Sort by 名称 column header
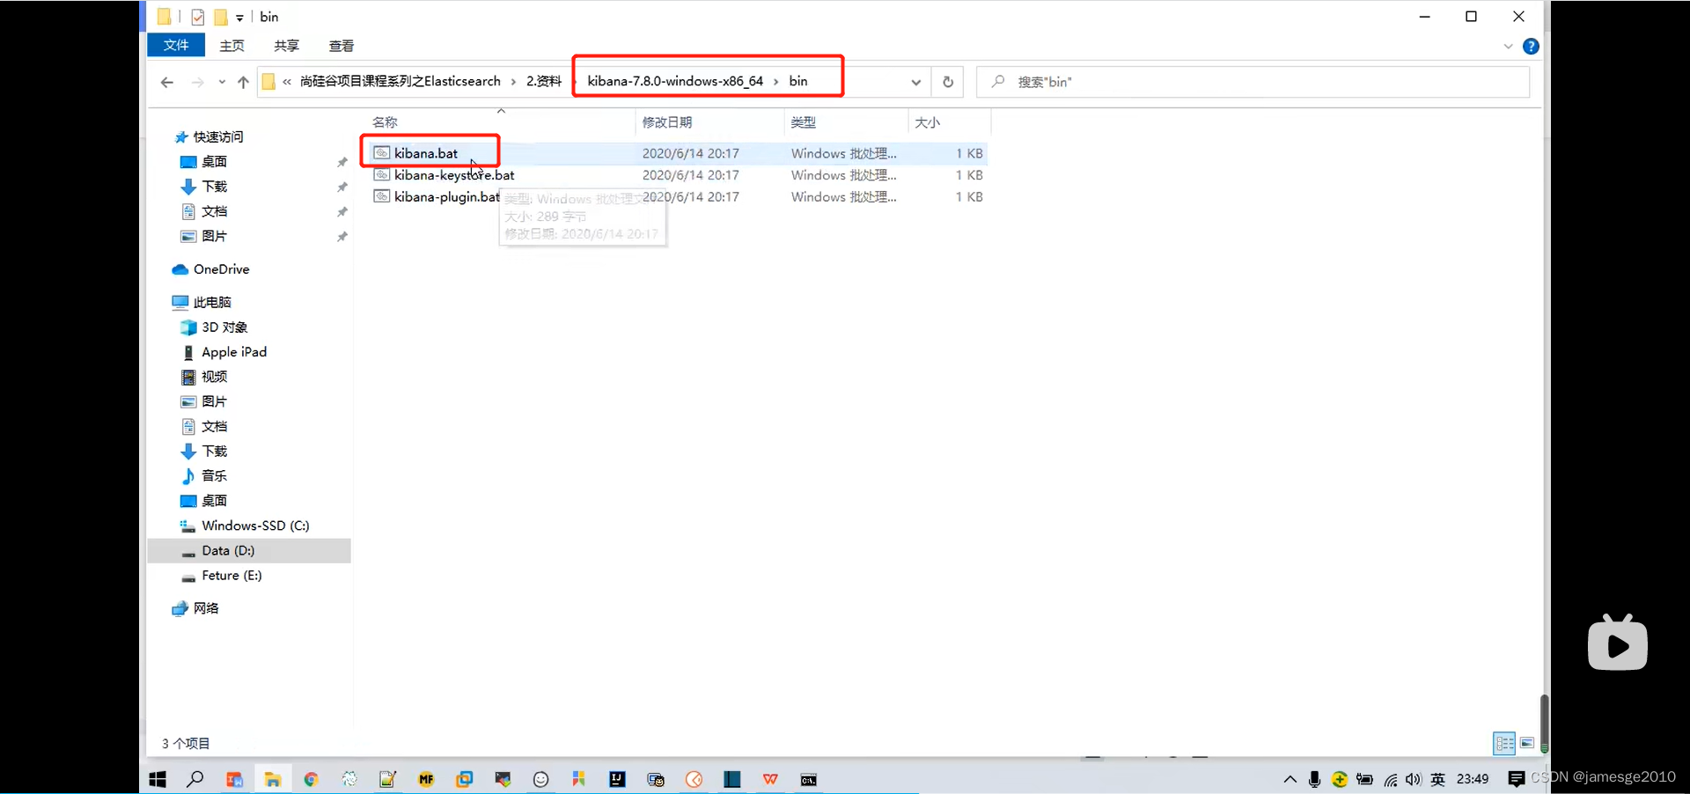 coord(385,122)
